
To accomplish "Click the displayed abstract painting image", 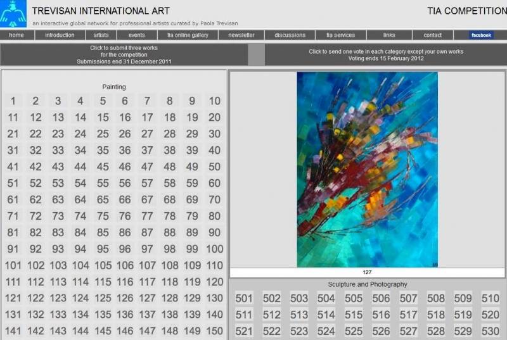I will coord(367,169).
